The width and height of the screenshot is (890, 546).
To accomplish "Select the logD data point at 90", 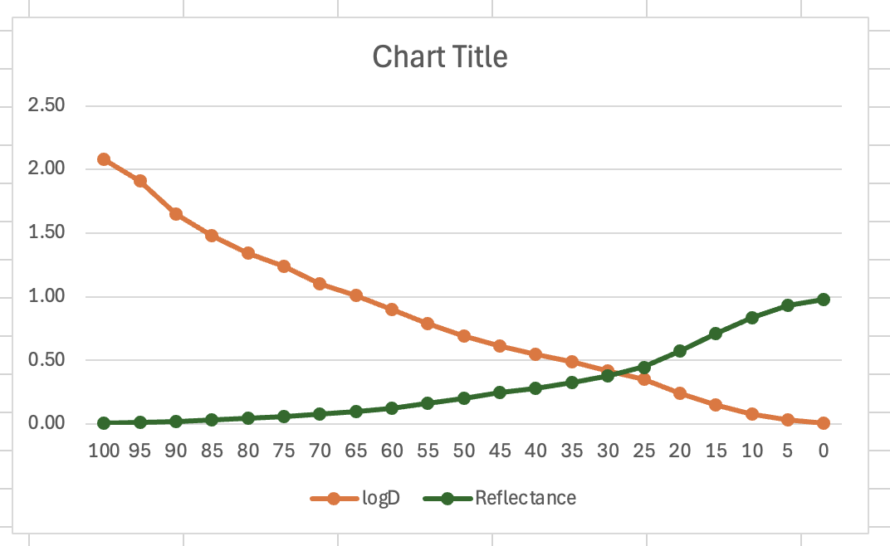I will 176,214.
